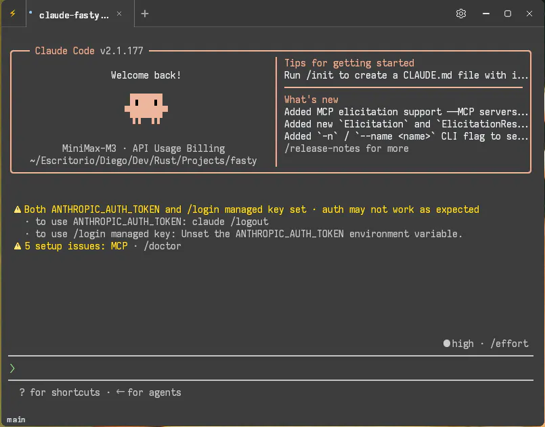This screenshot has height=427, width=545.
Task: Click the /doctor command text
Action: (162, 246)
